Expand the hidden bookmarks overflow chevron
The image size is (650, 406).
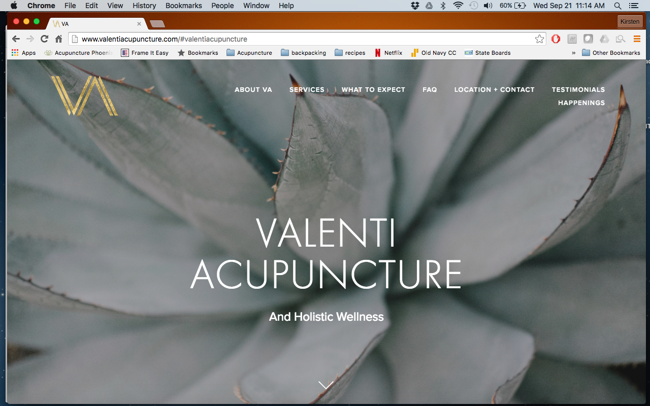[574, 53]
